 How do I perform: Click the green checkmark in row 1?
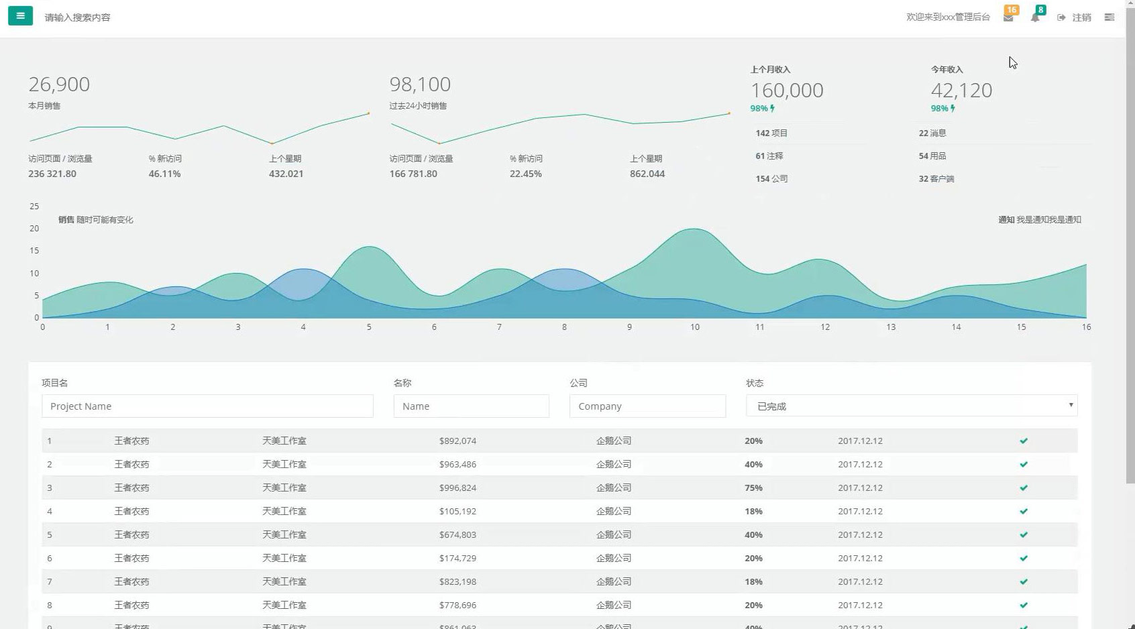(1024, 441)
